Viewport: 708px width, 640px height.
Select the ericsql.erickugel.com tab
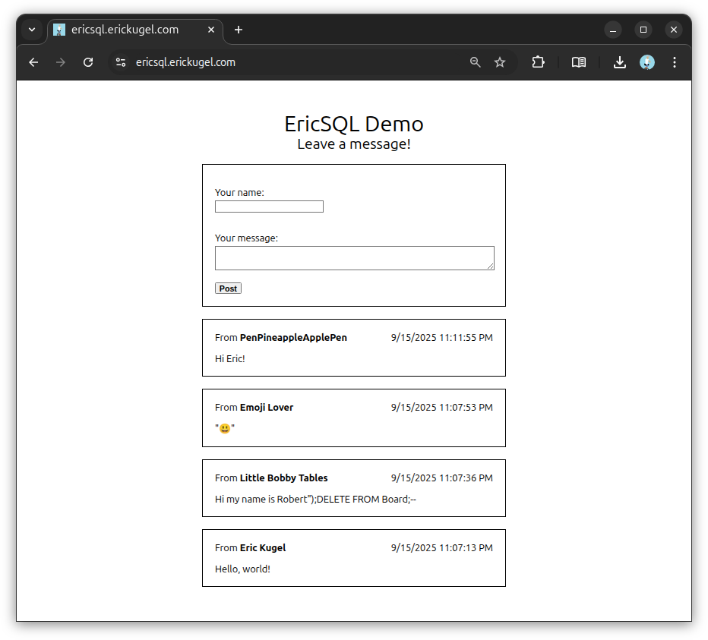point(125,30)
